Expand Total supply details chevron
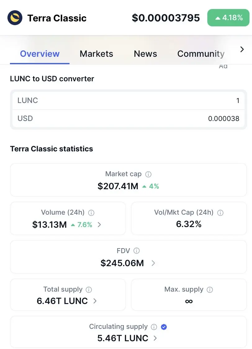The image size is (252, 349). click(x=95, y=301)
